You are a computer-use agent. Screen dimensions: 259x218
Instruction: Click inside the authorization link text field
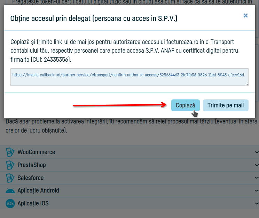pos(129,77)
